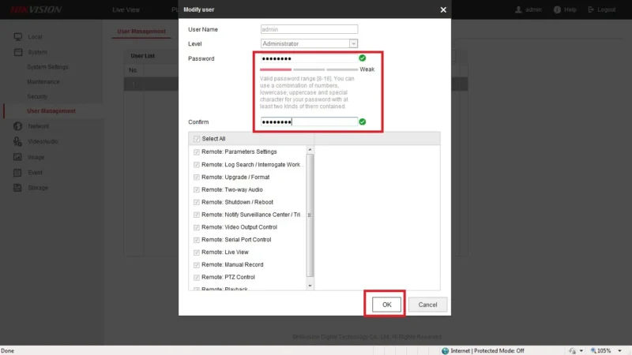Open the Level Administrator dropdown

coord(353,43)
